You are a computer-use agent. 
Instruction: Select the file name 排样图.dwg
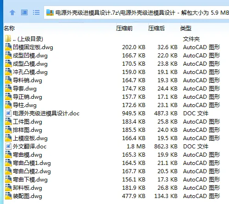(x=28, y=130)
